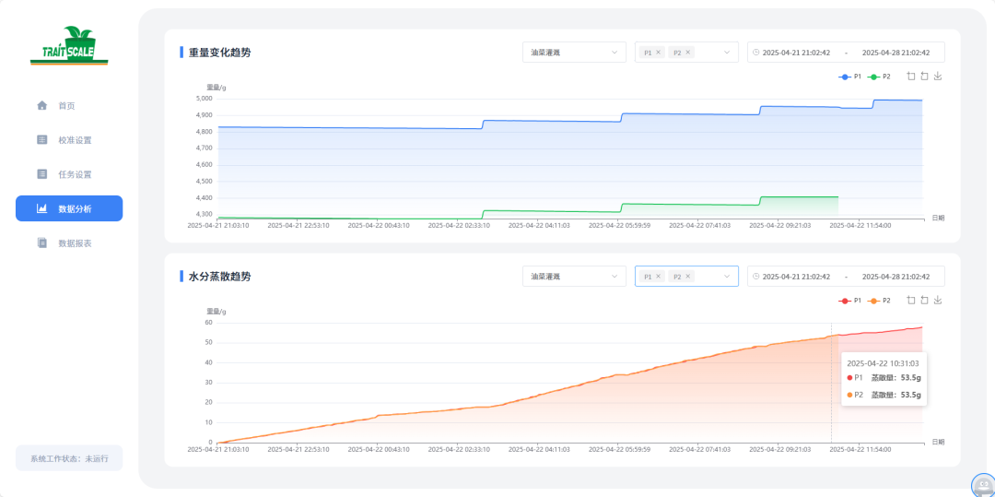Click weight chart x-axis label 2025-04-21 22:53:10
The image size is (995, 497).
298,225
